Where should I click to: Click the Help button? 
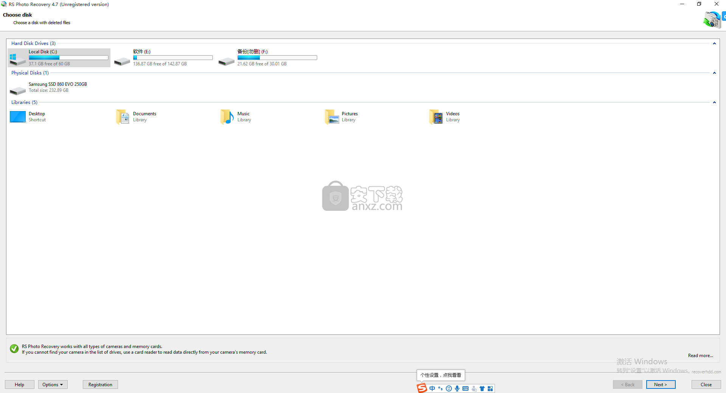[20, 384]
